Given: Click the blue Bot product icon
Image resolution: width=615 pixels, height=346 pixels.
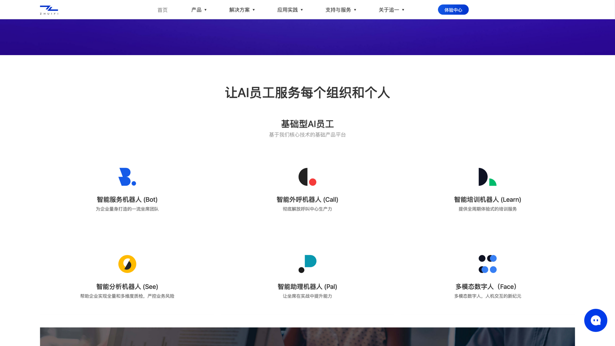Looking at the screenshot, I should tap(127, 177).
